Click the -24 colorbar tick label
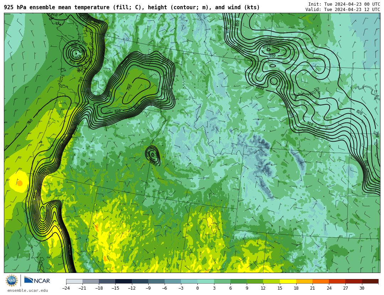 (x=66, y=288)
